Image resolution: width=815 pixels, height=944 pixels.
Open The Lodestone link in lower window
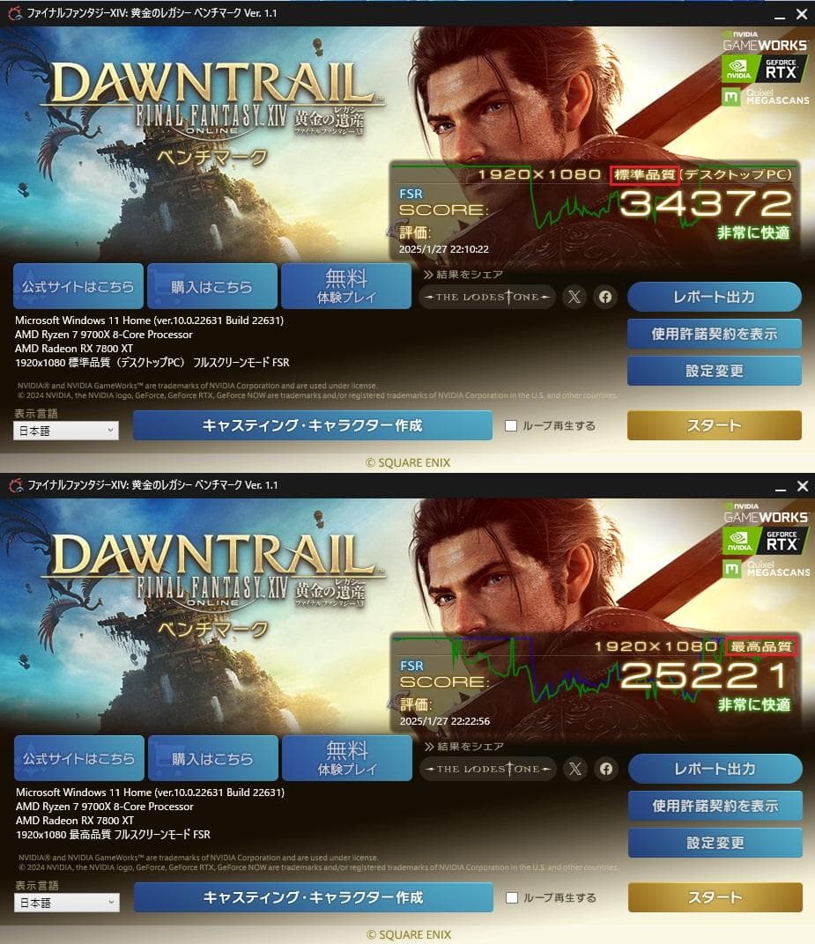488,769
